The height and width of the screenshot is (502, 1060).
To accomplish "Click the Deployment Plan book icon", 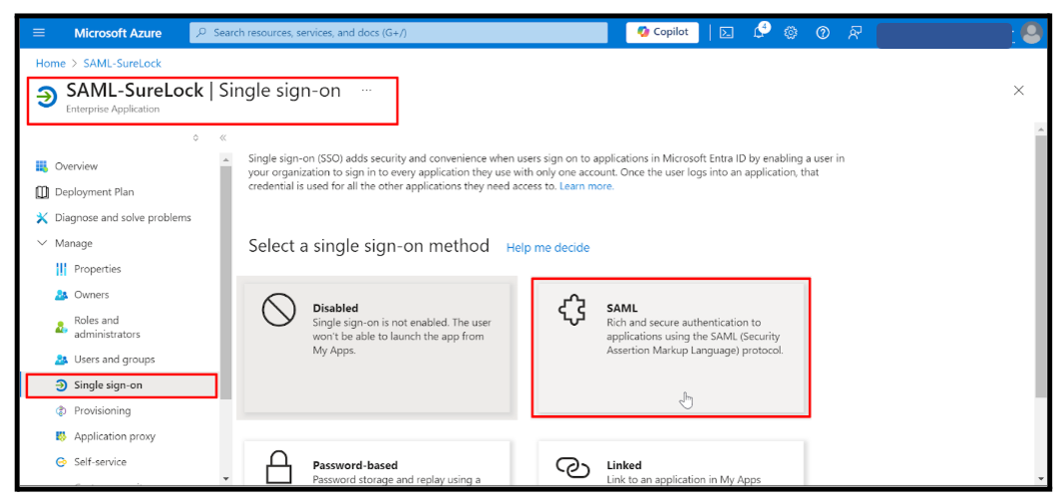I will pos(42,192).
